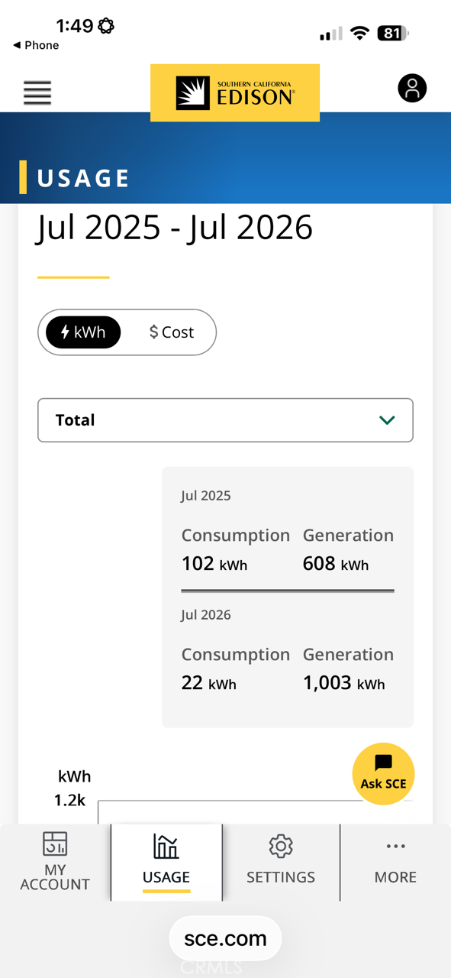Tap the sce.com address pill
This screenshot has width=451, height=978.
[225, 938]
